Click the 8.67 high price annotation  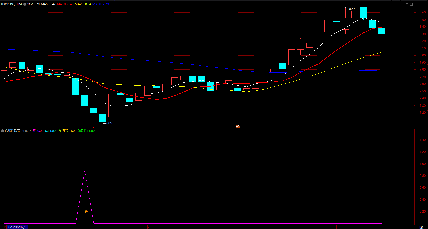click(352, 9)
